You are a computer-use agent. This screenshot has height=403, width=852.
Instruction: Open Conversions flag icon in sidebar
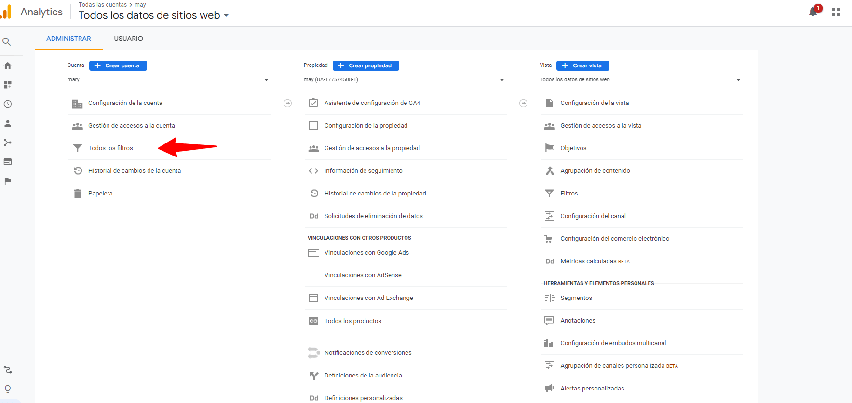click(x=8, y=181)
